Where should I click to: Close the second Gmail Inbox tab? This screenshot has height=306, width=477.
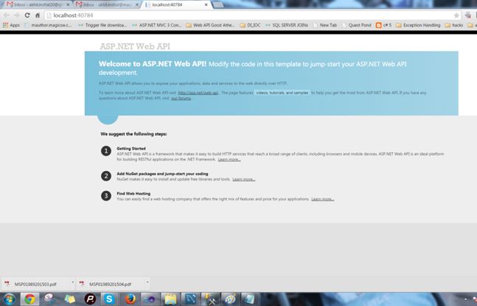click(x=137, y=5)
